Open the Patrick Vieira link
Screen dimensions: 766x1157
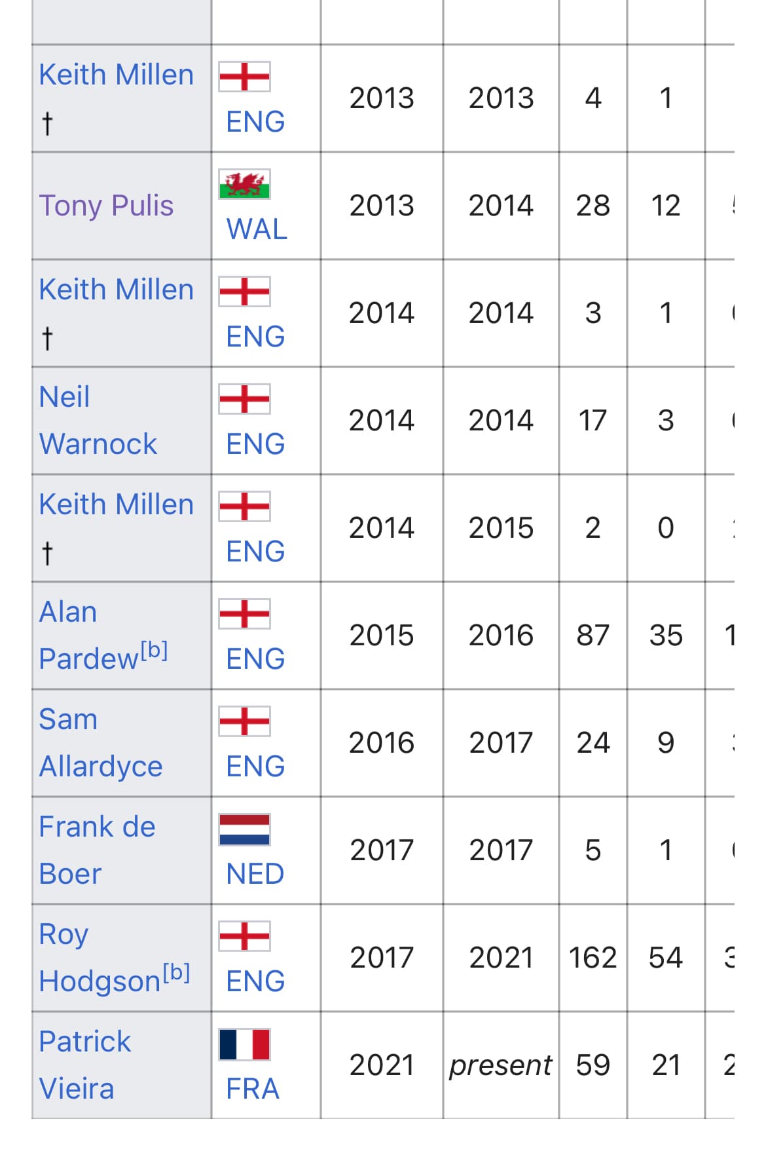tap(84, 1065)
